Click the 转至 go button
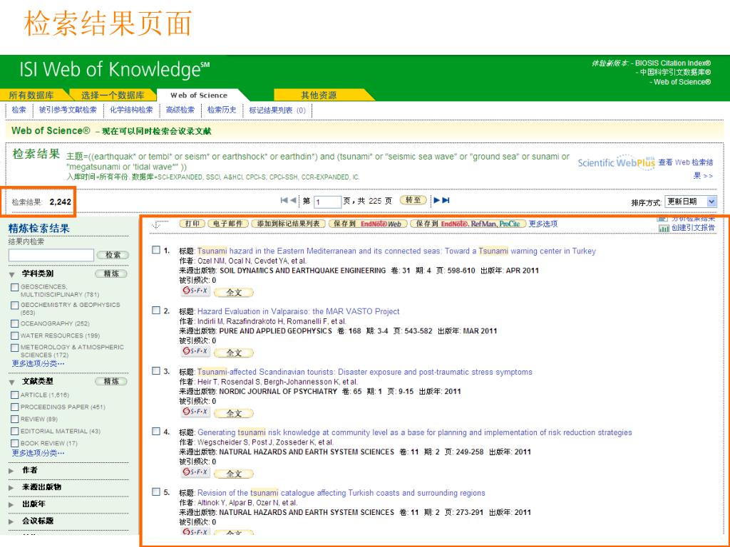This screenshot has height=547, width=730. tap(413, 200)
